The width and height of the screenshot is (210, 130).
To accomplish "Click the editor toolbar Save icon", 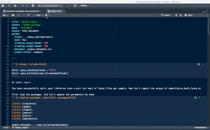I will click(18, 15).
